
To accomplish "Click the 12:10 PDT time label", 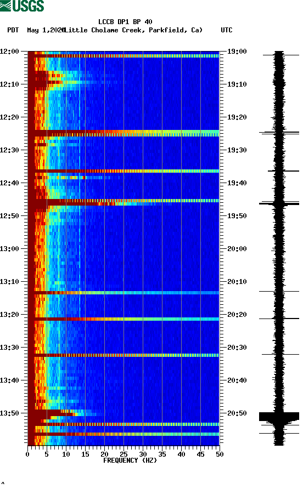I will (9, 84).
